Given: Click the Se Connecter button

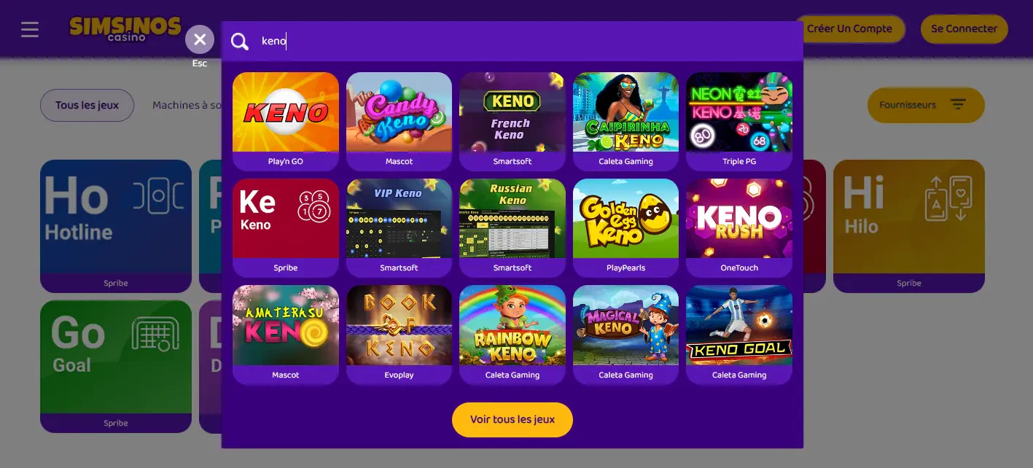Looking at the screenshot, I should 964,29.
